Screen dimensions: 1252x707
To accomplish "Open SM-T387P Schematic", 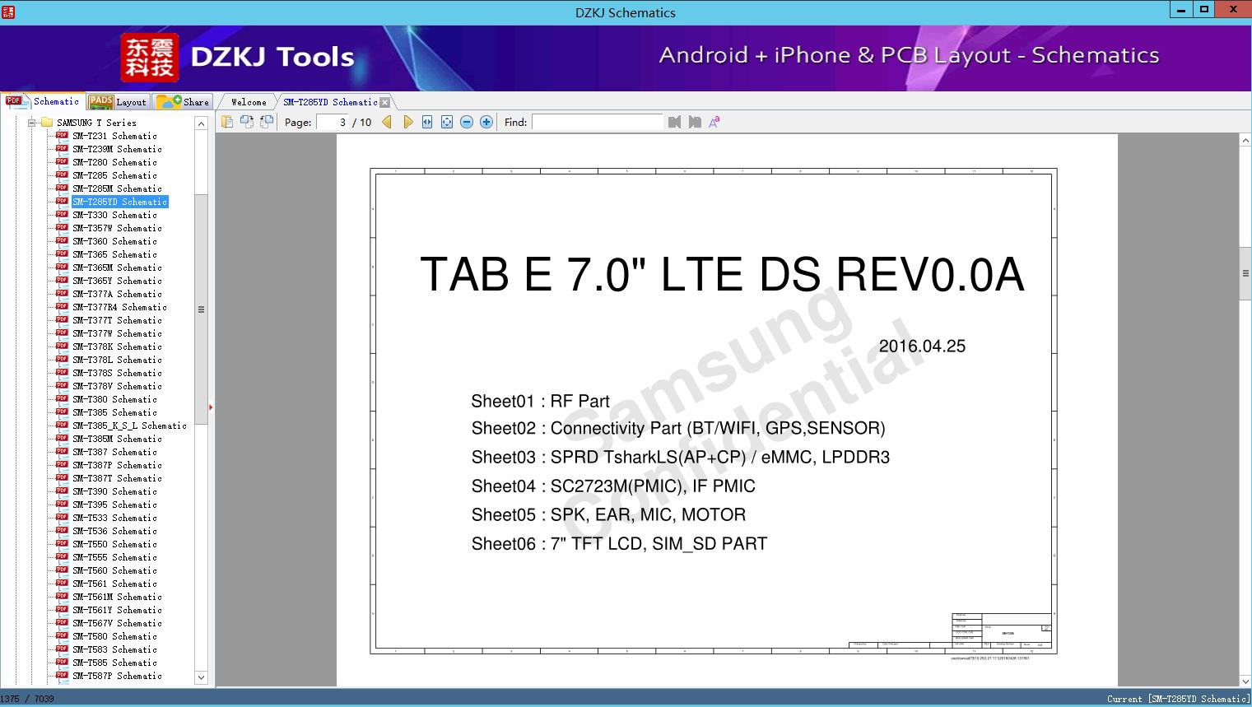I will click(x=117, y=465).
